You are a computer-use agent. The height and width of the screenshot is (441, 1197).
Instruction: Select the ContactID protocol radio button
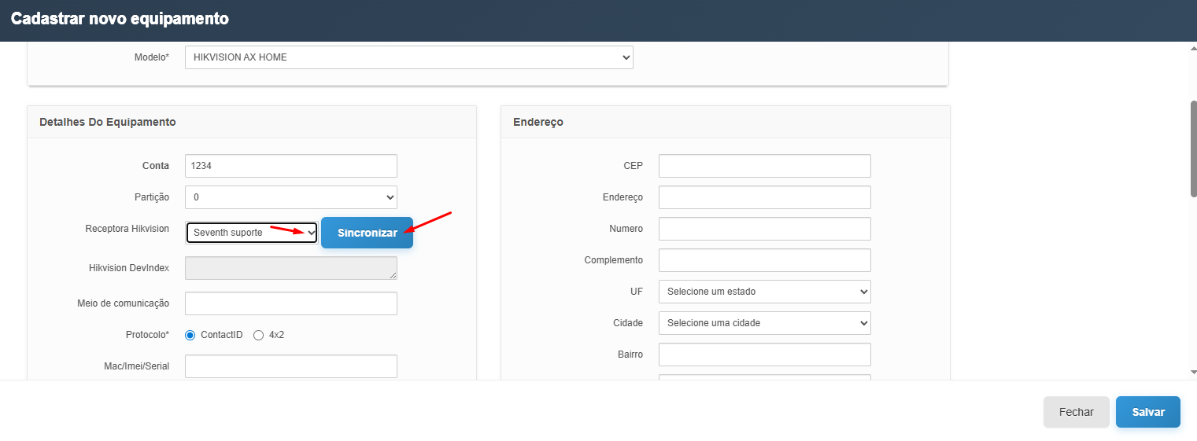tap(190, 335)
